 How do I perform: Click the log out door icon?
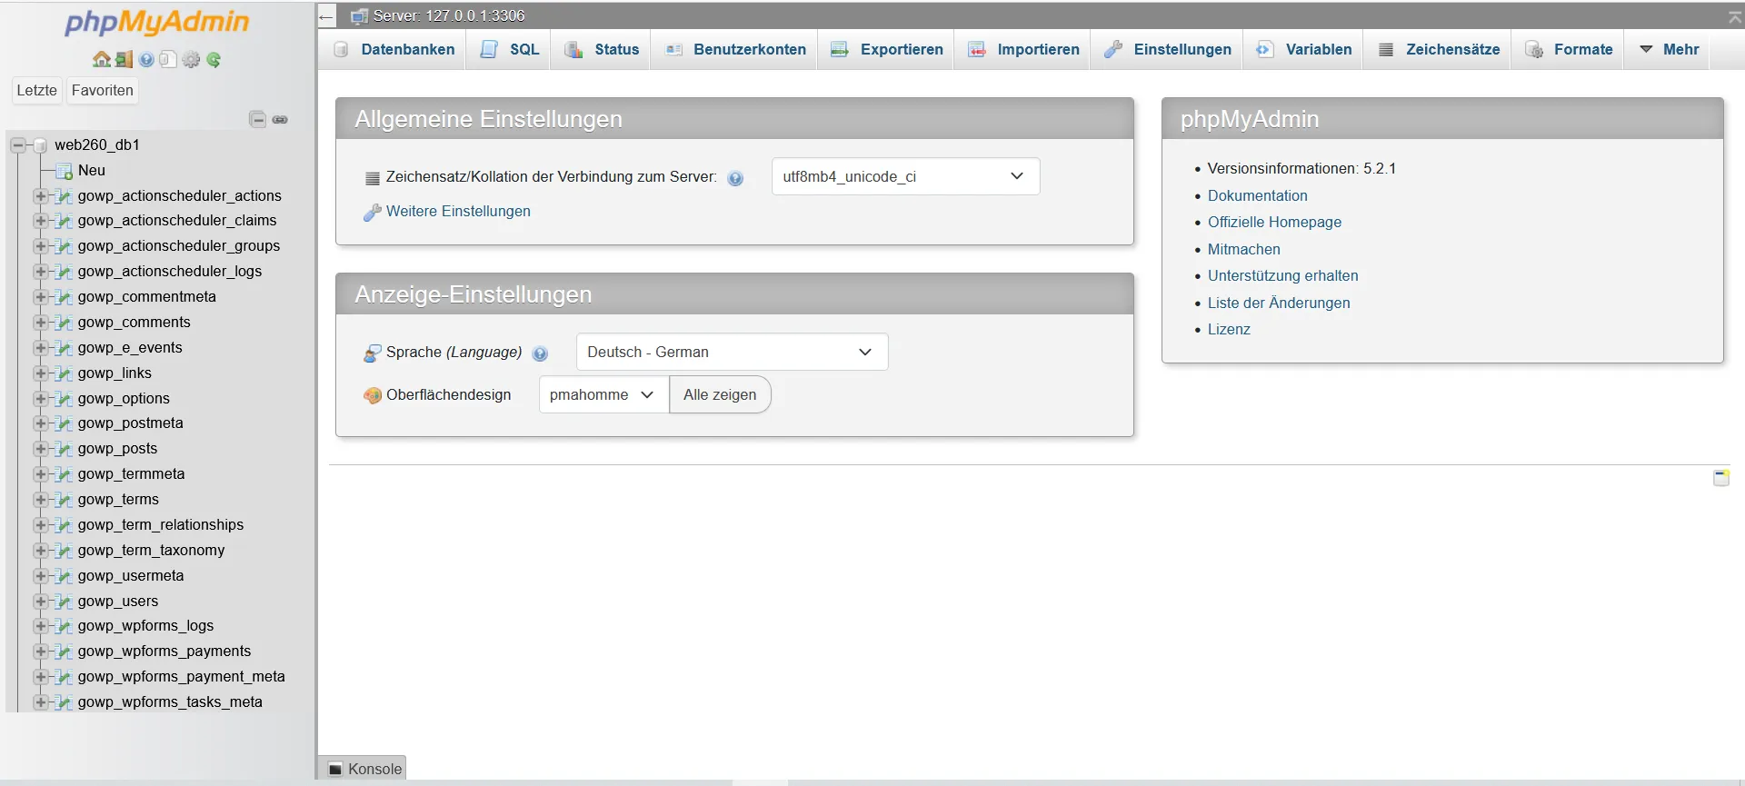124,60
